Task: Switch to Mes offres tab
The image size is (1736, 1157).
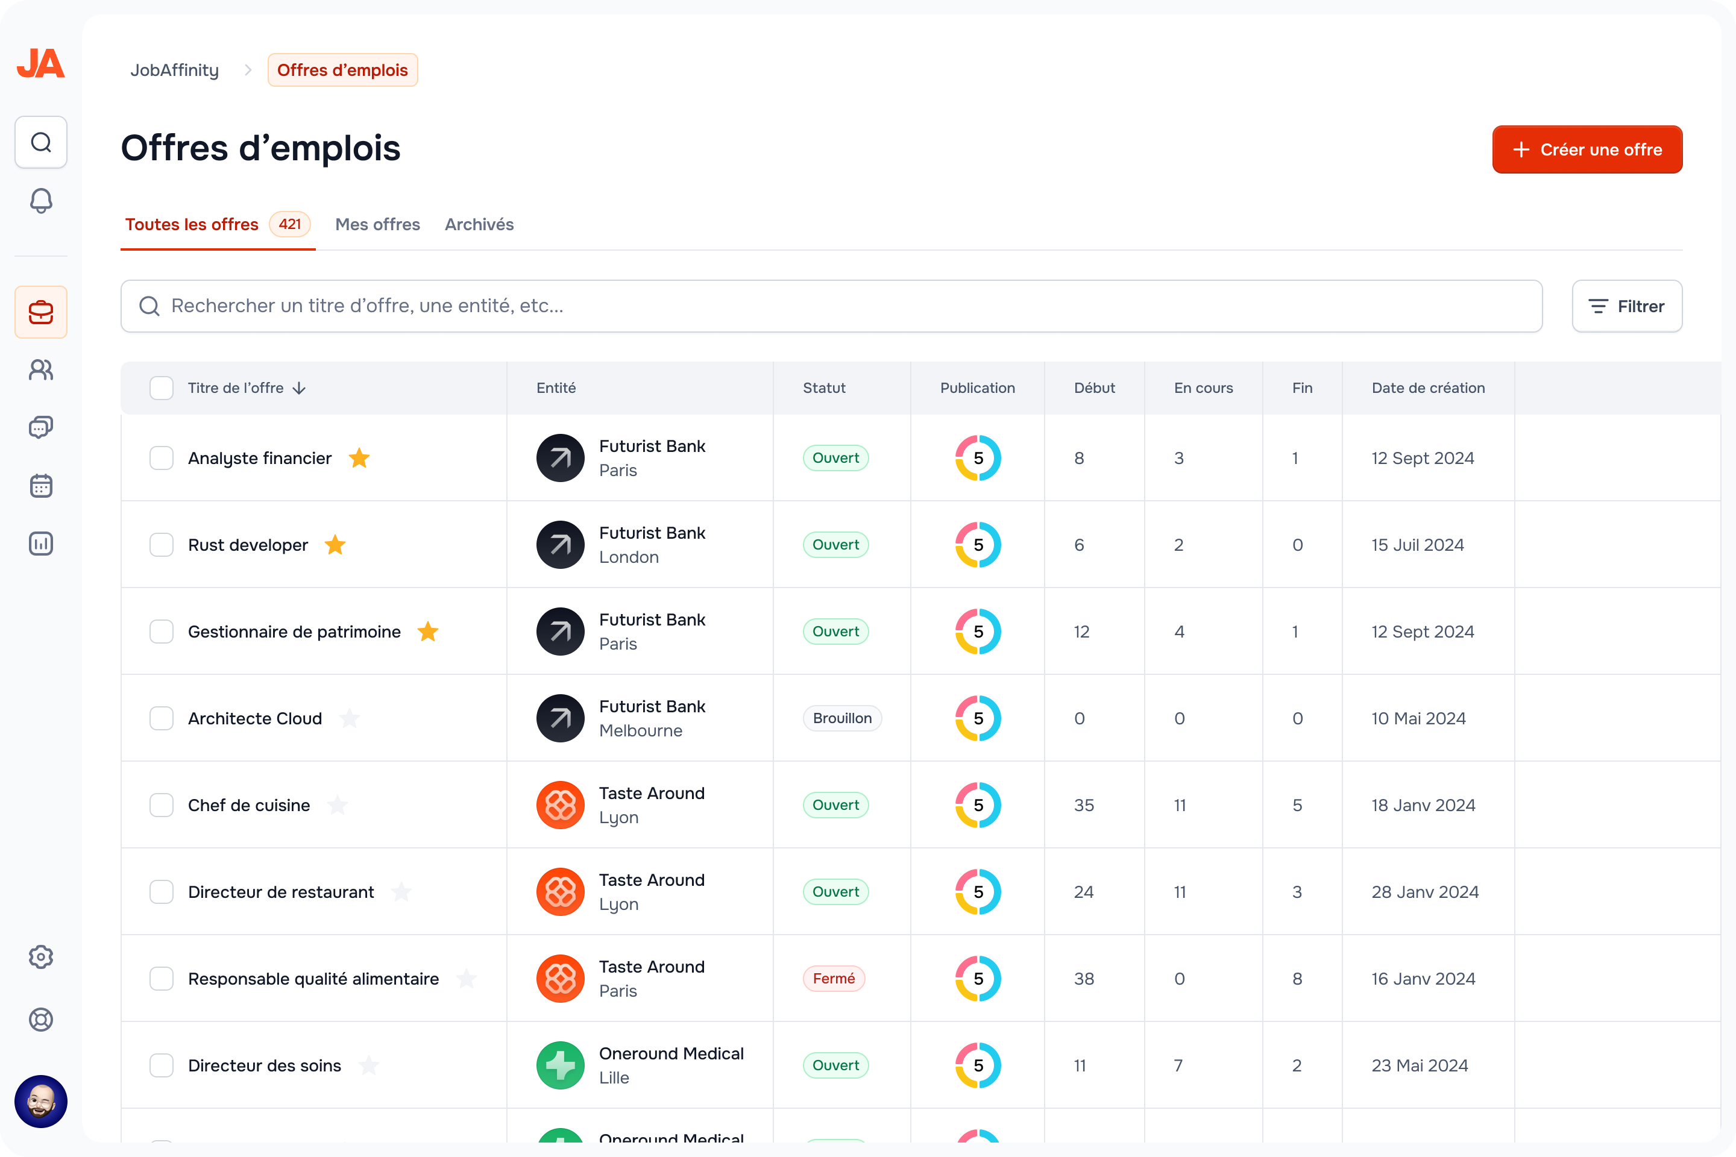Action: click(x=377, y=224)
